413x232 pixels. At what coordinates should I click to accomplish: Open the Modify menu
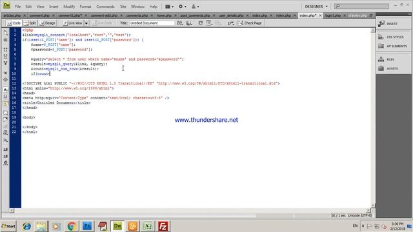(x=69, y=6)
